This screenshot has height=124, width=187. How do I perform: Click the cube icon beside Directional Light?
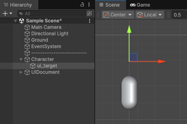point(27,34)
